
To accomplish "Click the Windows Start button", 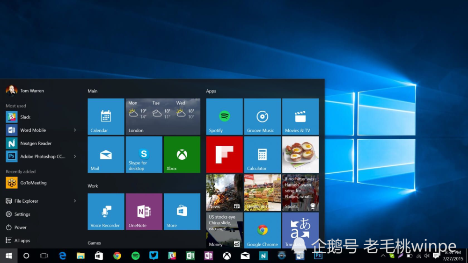I will pyautogui.click(x=8, y=256).
